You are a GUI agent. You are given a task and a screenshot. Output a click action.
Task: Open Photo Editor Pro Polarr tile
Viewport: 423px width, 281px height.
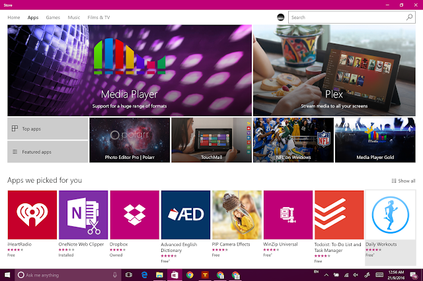click(x=130, y=140)
